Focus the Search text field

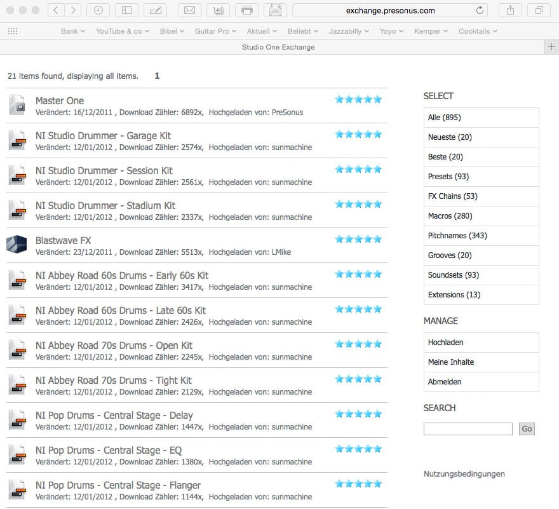468,429
